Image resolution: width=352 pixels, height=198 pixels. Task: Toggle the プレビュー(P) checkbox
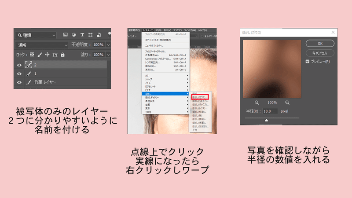(308, 62)
